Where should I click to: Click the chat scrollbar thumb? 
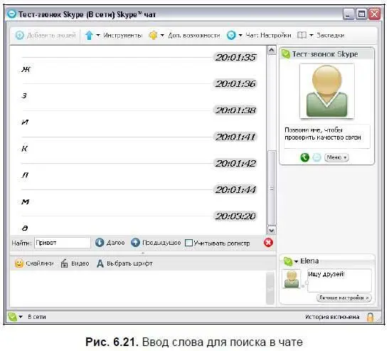(x=272, y=188)
